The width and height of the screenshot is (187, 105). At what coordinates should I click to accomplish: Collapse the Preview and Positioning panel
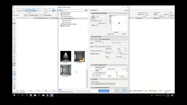click(x=91, y=13)
